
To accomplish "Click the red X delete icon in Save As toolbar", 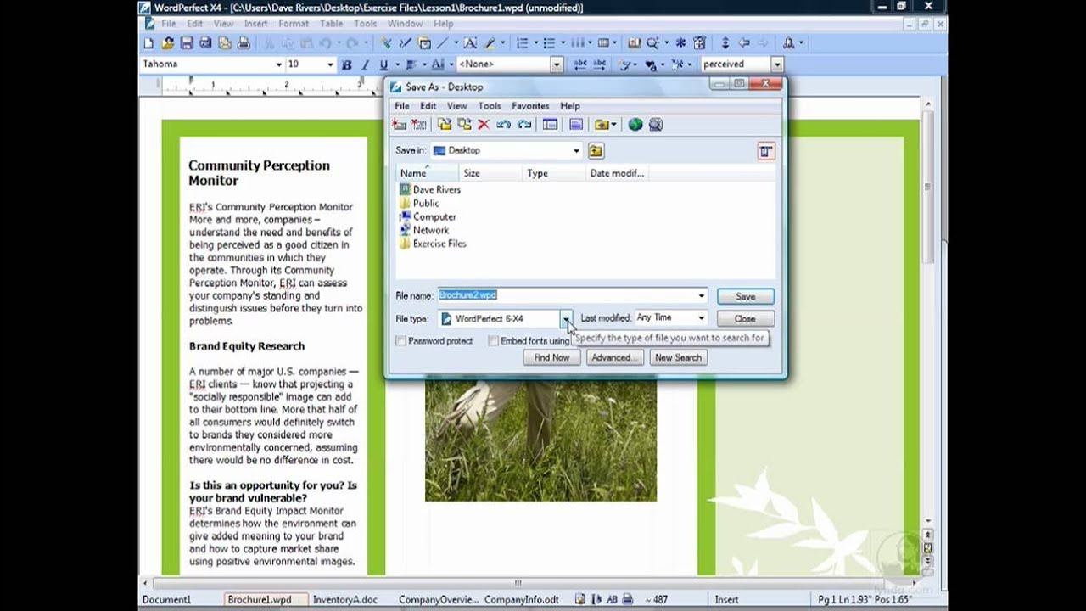I will click(x=484, y=125).
